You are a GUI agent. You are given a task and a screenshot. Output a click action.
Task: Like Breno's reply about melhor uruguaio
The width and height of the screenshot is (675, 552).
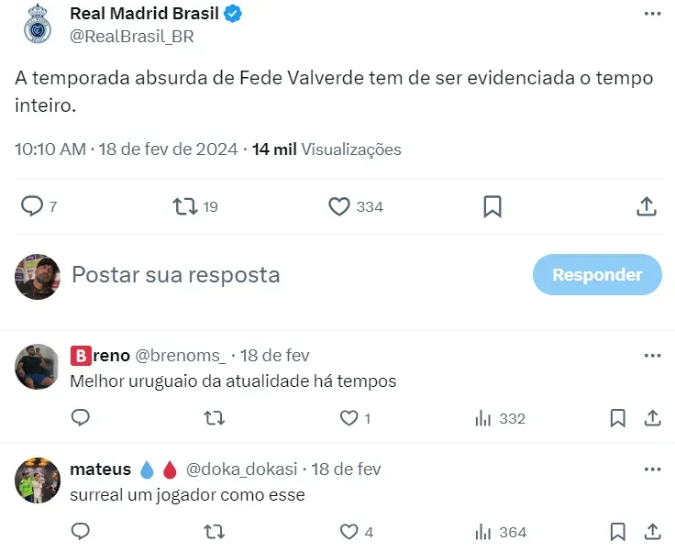[349, 418]
